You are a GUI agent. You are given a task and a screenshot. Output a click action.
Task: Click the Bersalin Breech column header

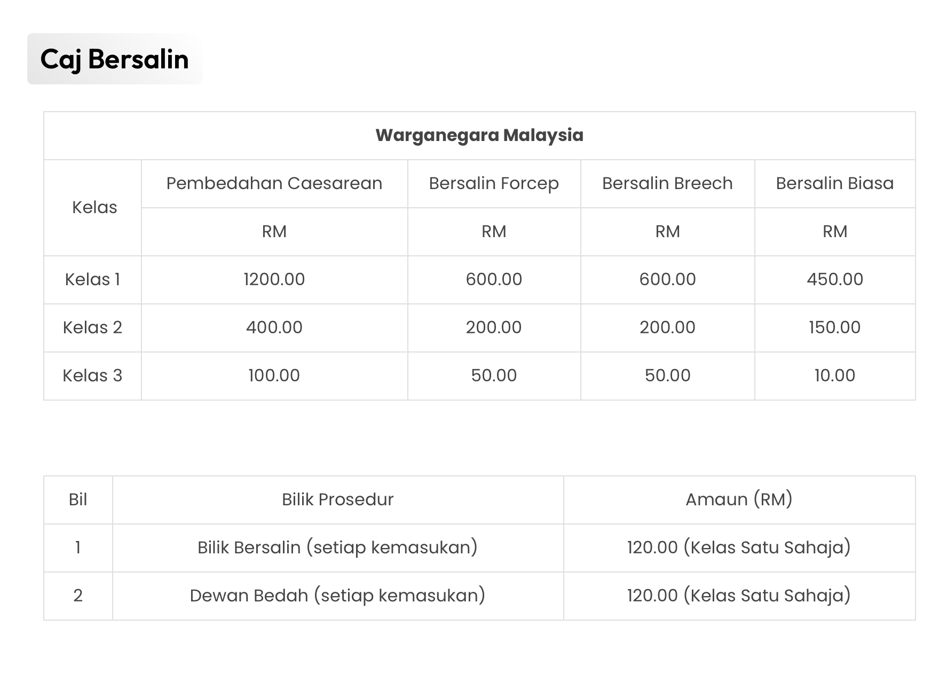667,183
